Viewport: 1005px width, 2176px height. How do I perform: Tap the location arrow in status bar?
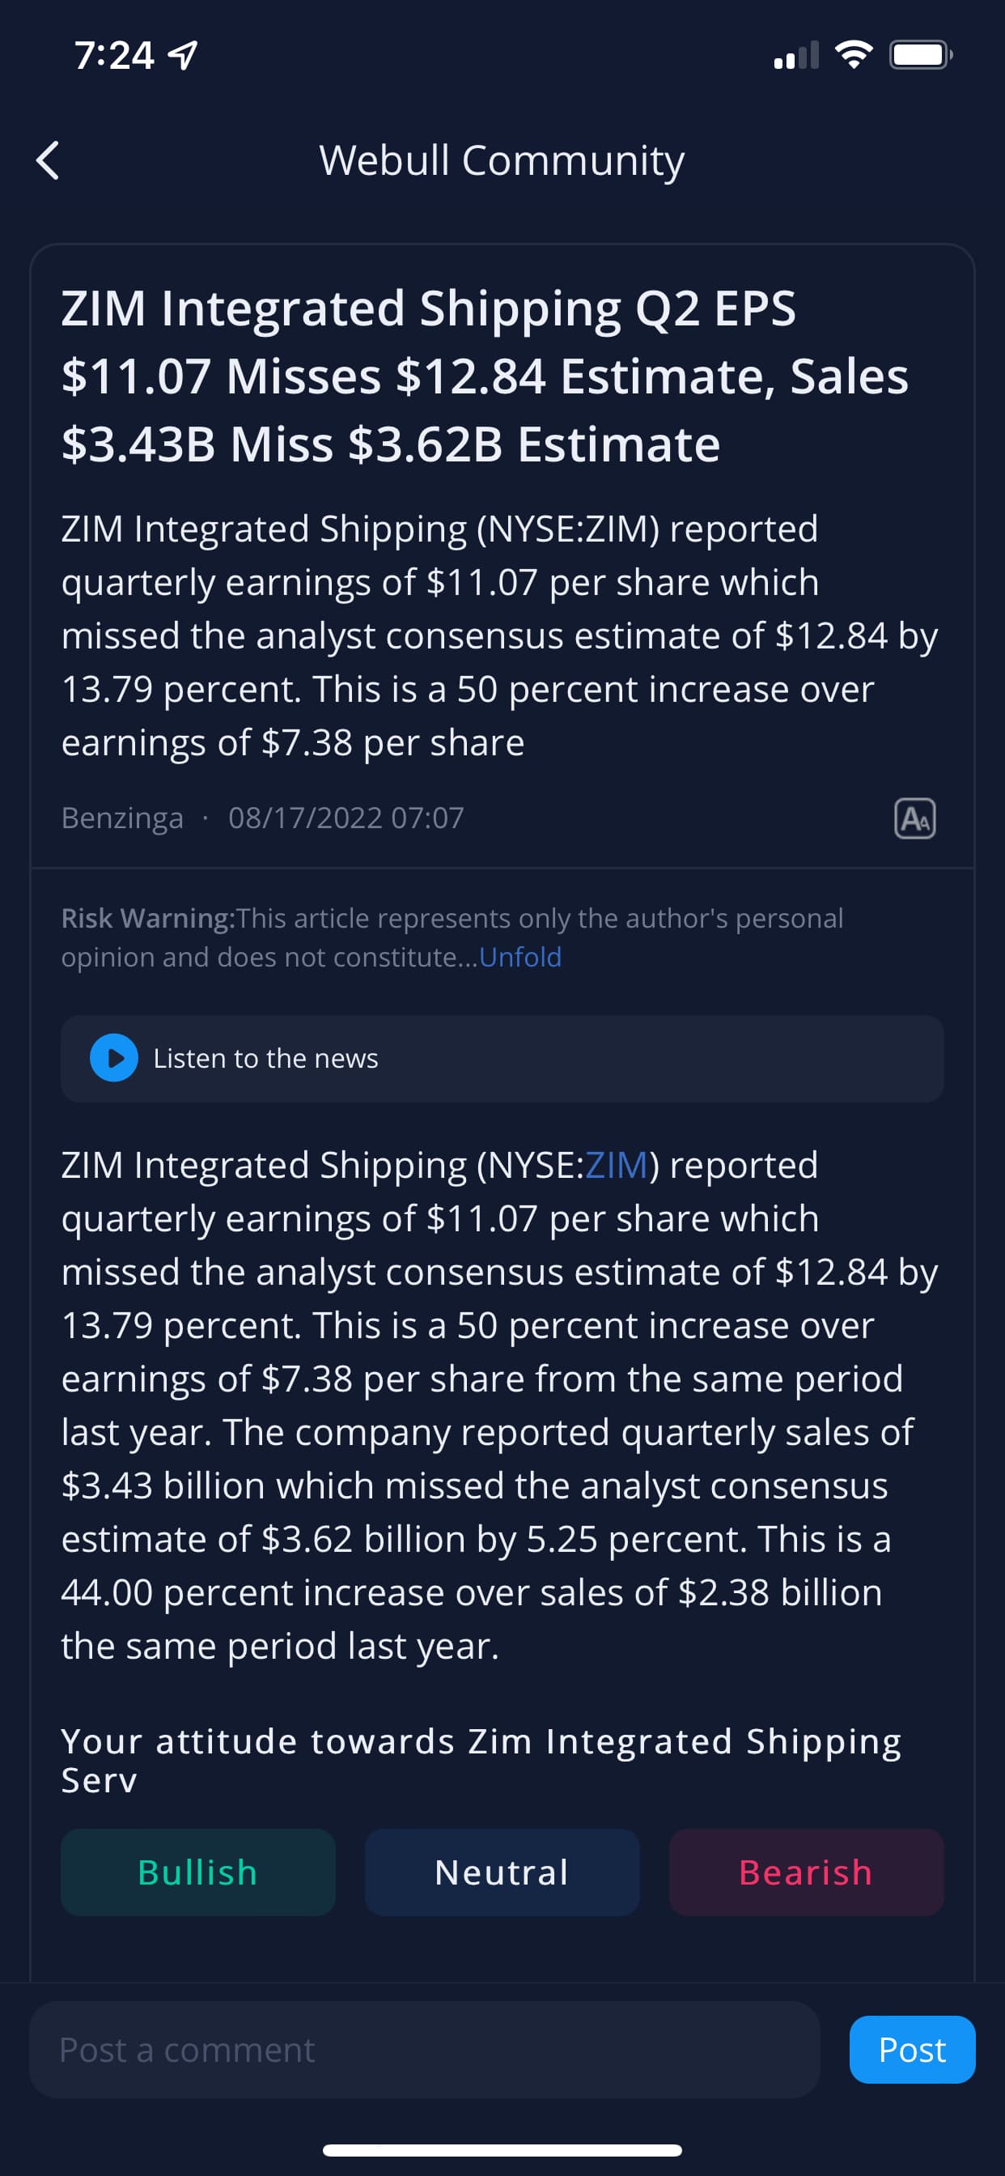click(x=183, y=56)
